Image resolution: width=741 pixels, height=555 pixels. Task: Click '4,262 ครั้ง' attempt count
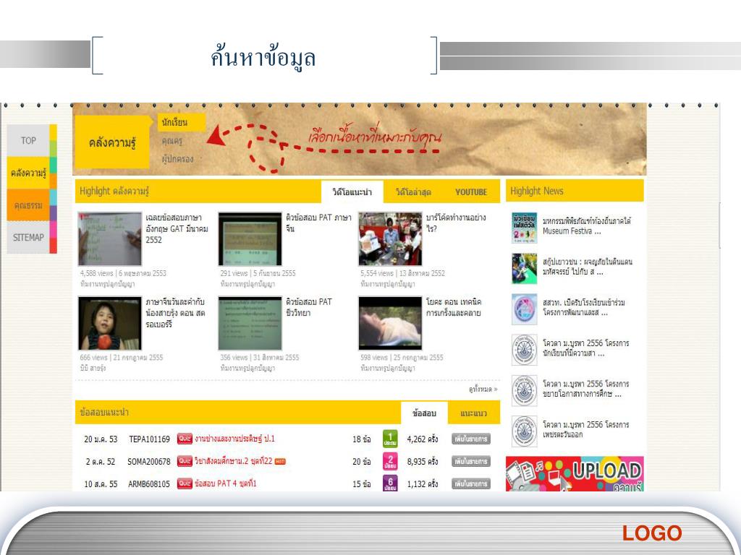coord(423,439)
